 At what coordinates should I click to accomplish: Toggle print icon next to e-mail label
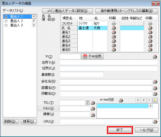click(x=121, y=100)
